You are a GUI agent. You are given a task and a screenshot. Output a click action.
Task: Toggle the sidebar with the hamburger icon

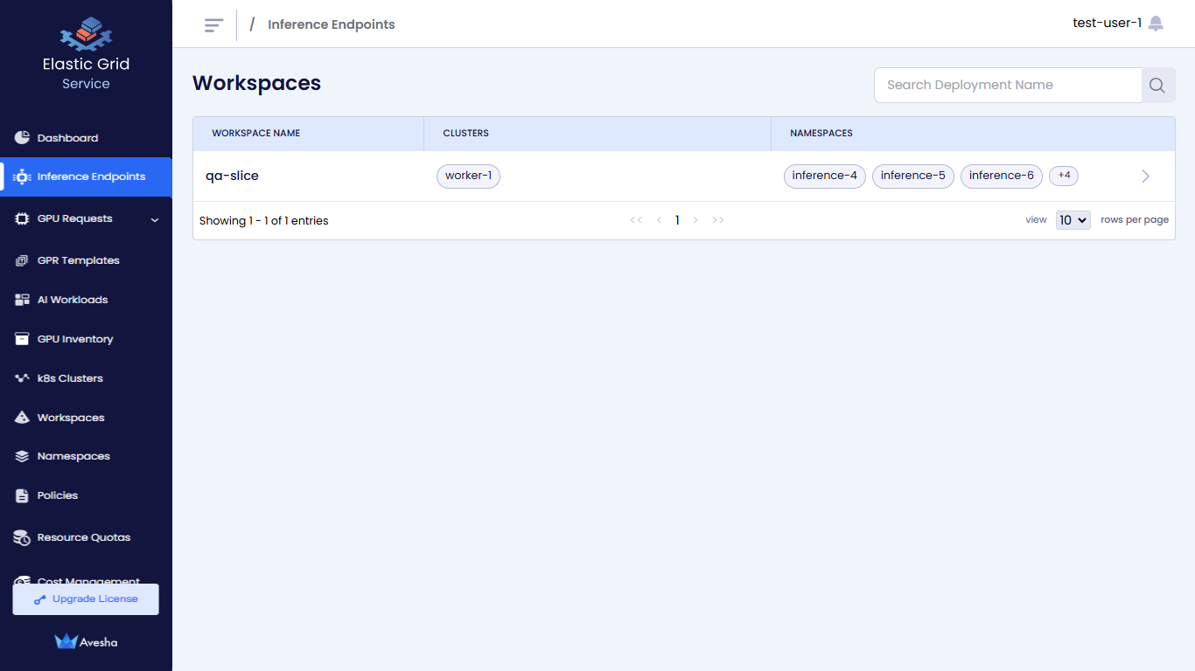pyautogui.click(x=213, y=24)
